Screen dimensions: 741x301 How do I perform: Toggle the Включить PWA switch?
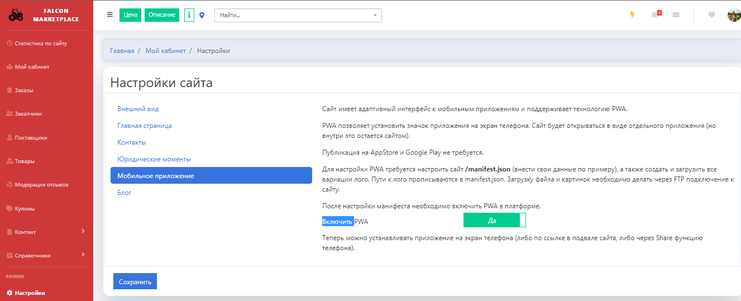494,221
